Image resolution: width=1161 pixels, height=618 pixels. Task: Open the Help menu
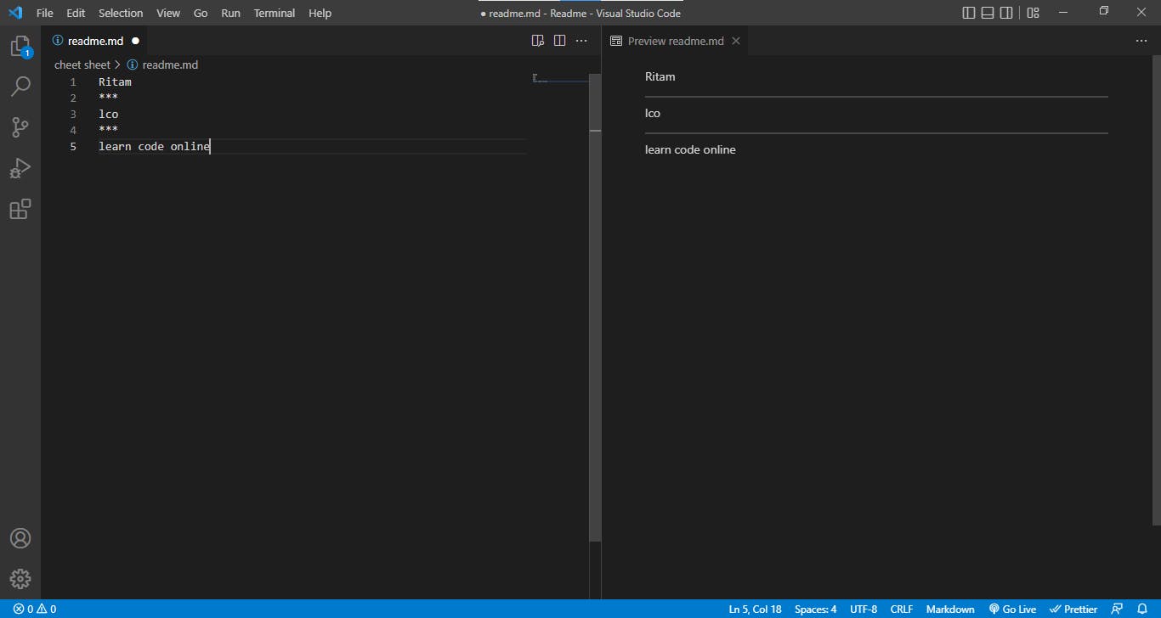[x=320, y=13]
